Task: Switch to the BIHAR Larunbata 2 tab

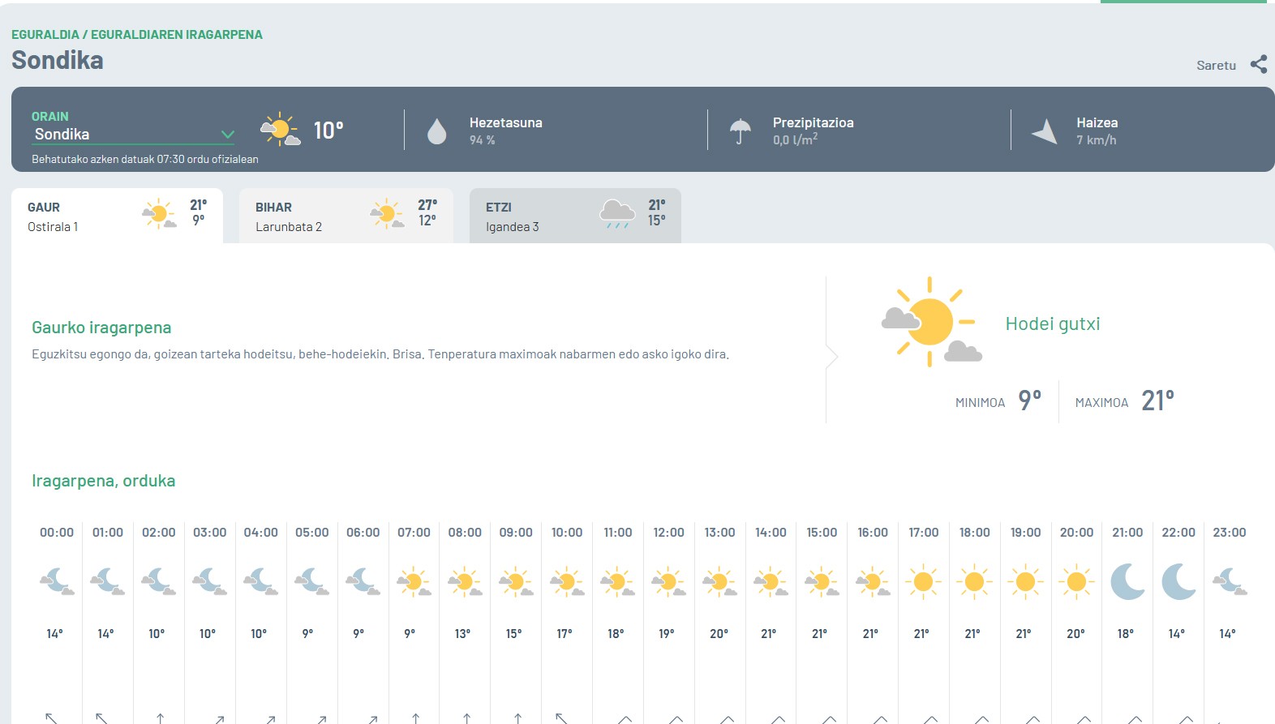Action: (346, 216)
